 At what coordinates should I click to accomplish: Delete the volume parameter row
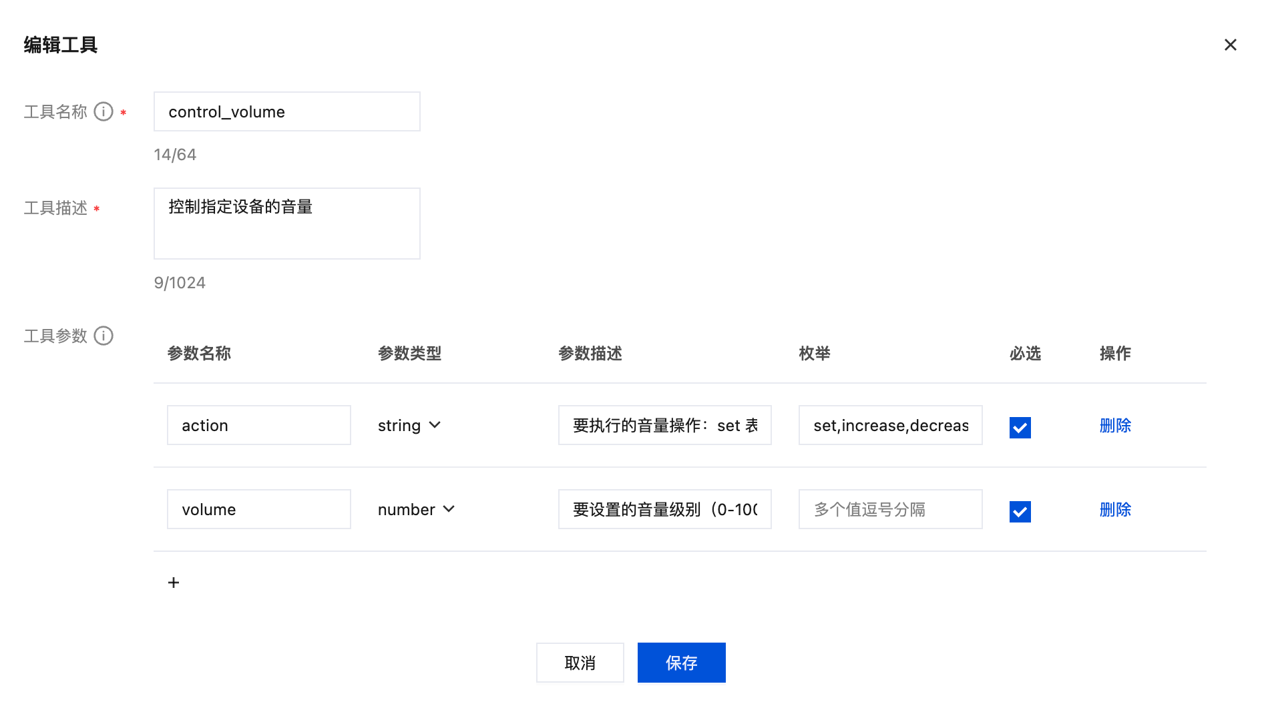(1114, 510)
